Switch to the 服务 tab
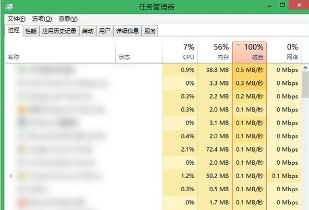The width and height of the screenshot is (309, 210). click(150, 31)
